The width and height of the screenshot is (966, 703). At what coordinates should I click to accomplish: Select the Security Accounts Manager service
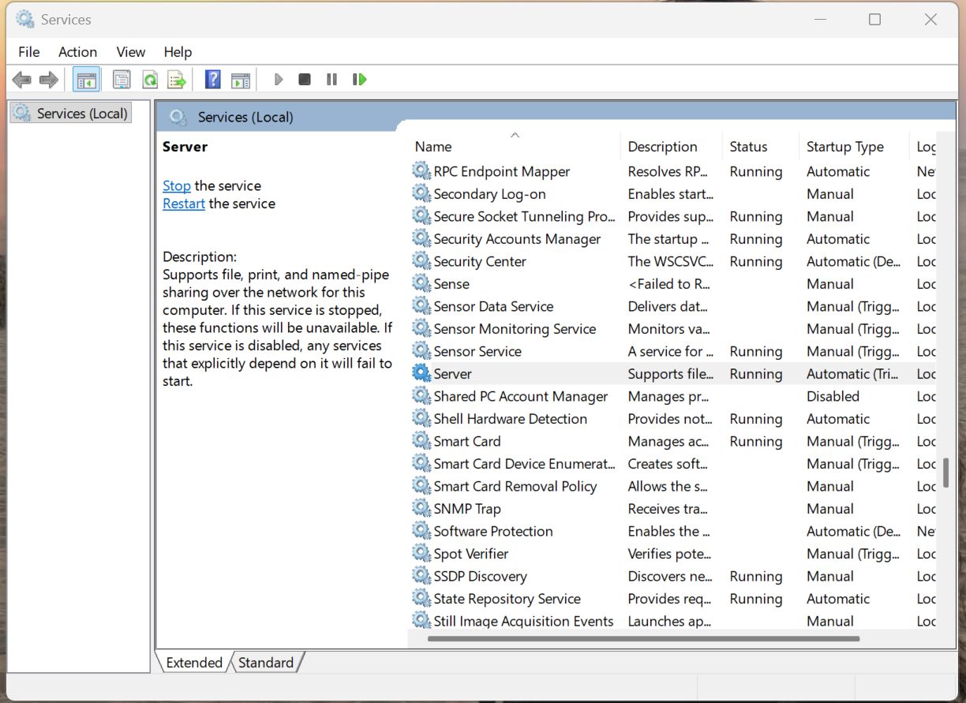point(517,239)
